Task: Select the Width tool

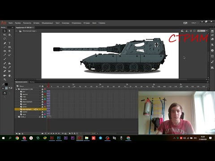Action: [9, 71]
